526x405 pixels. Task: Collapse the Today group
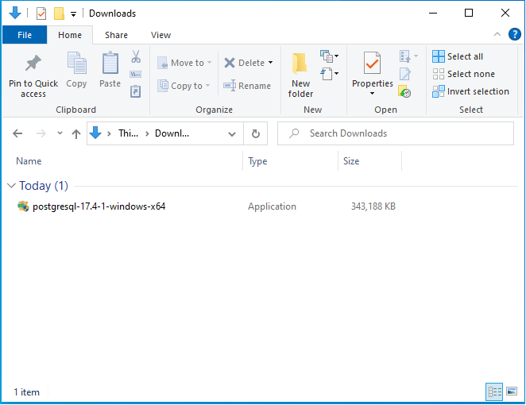point(11,186)
